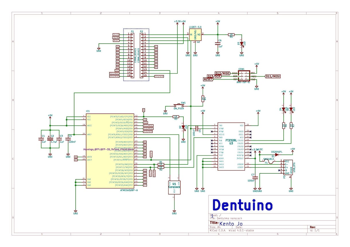
Task: Click the D13/SCK label left of CON1
Action: (215, 76)
